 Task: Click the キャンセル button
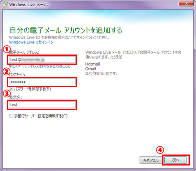(x=151, y=160)
